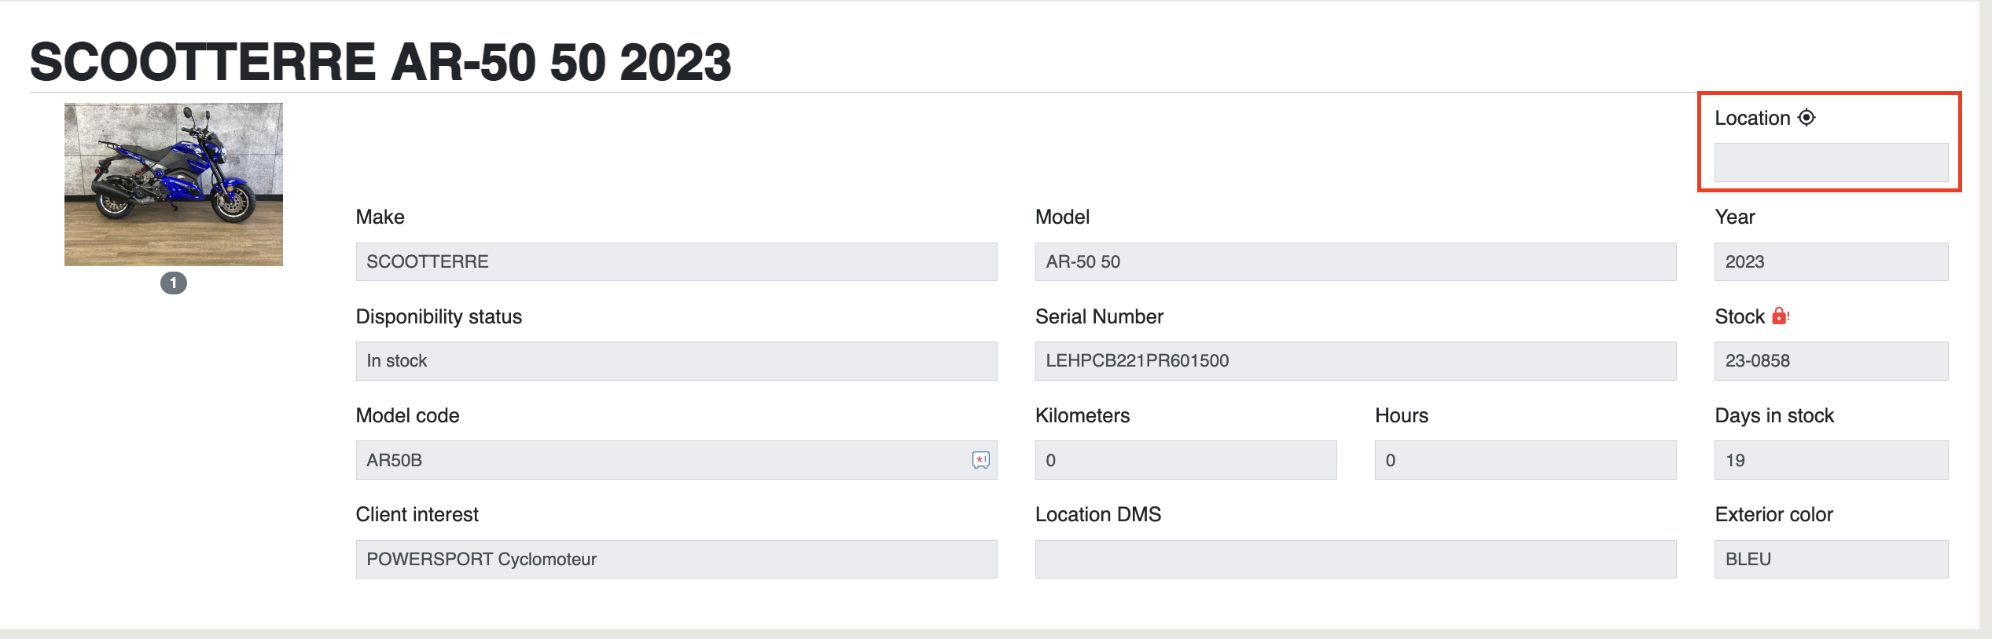Click the empty Location input field

[x=1831, y=162]
